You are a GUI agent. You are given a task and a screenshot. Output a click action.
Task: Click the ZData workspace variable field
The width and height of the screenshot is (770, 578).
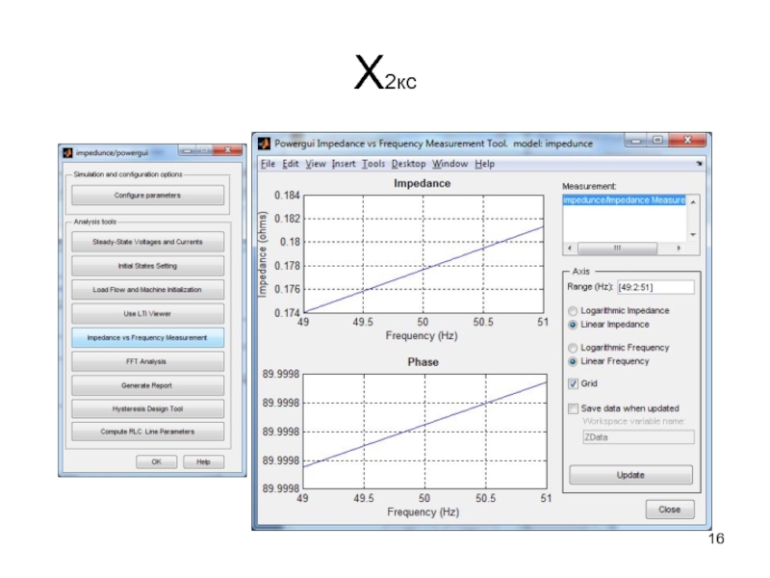pyautogui.click(x=638, y=437)
